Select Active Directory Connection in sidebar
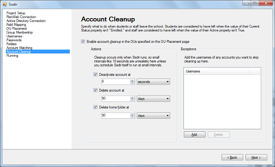The image size is (275, 167). (26, 21)
